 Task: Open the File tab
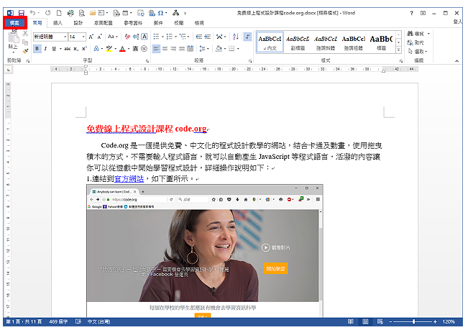pos(15,23)
